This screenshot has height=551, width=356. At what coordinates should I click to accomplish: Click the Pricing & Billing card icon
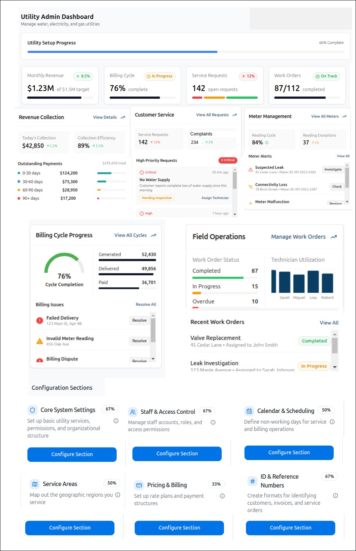click(x=139, y=485)
